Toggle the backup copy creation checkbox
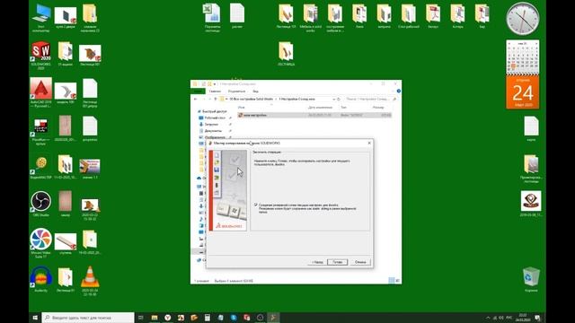 (x=255, y=205)
